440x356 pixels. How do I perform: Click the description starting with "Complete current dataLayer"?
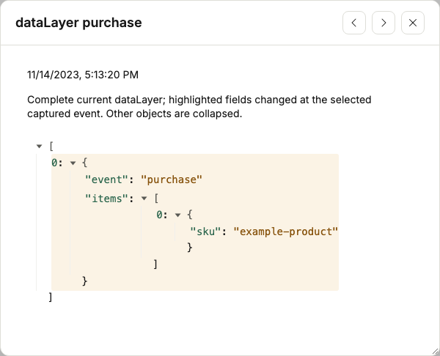point(199,107)
